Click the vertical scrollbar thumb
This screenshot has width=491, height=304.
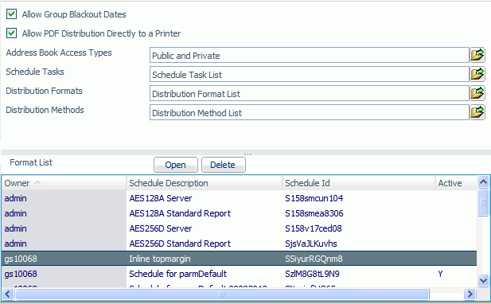click(483, 202)
